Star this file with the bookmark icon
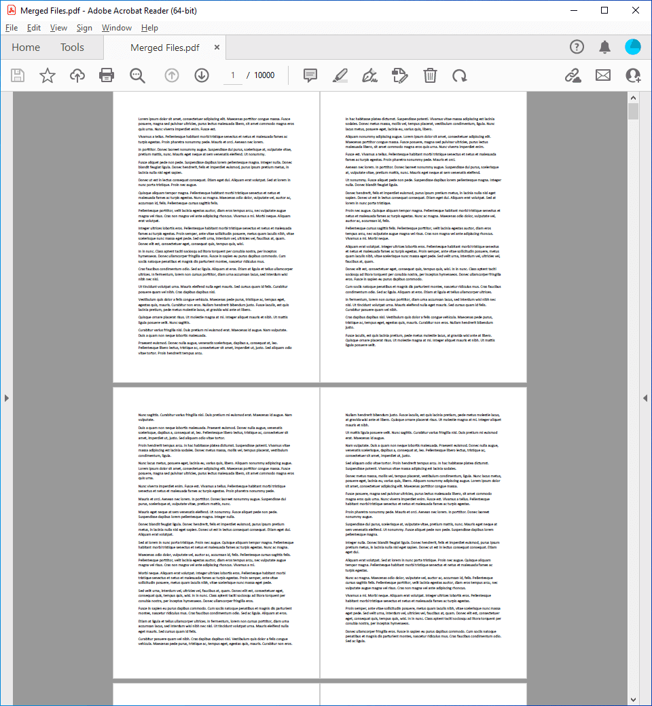652x706 pixels. pos(47,75)
